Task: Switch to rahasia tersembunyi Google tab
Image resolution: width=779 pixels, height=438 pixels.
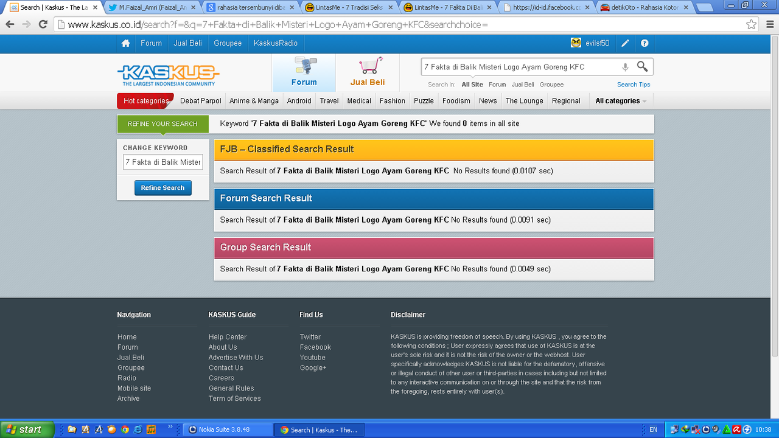Action: (x=251, y=8)
